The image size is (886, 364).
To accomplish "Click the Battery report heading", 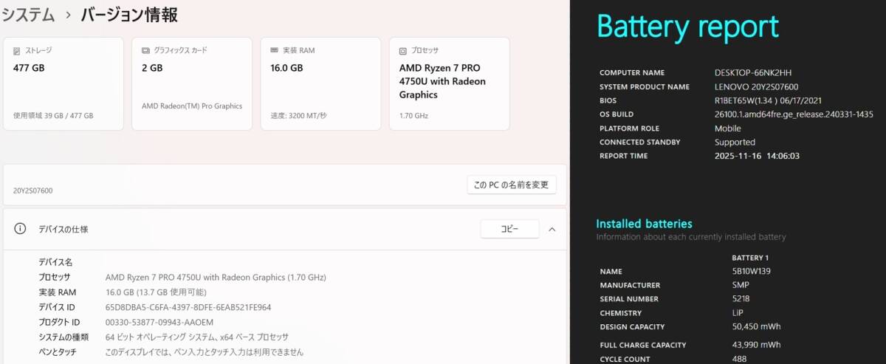I will pyautogui.click(x=687, y=27).
